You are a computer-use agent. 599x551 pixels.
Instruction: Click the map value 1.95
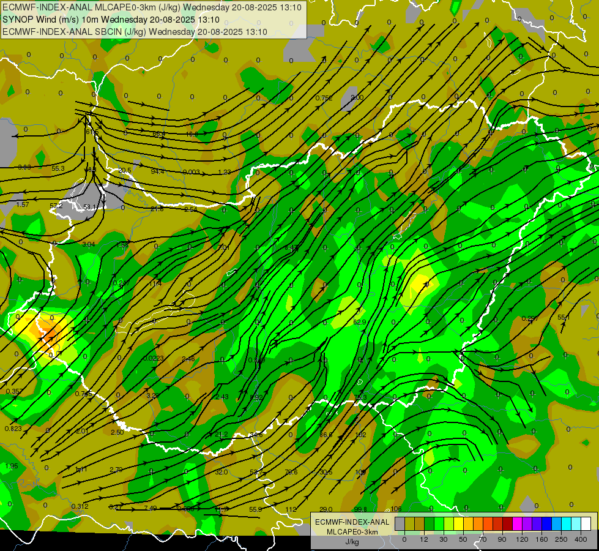pos(12,466)
